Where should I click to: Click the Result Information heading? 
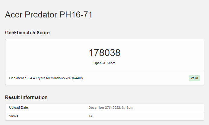[x=26, y=97]
